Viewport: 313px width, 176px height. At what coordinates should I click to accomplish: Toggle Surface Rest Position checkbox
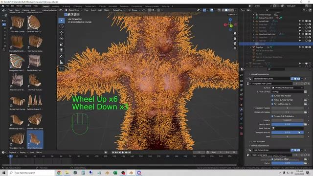click(272, 96)
